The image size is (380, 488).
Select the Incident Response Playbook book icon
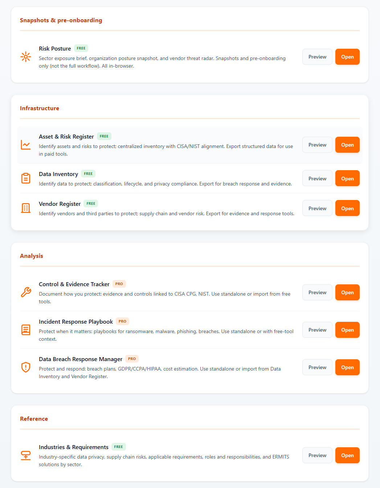click(26, 330)
